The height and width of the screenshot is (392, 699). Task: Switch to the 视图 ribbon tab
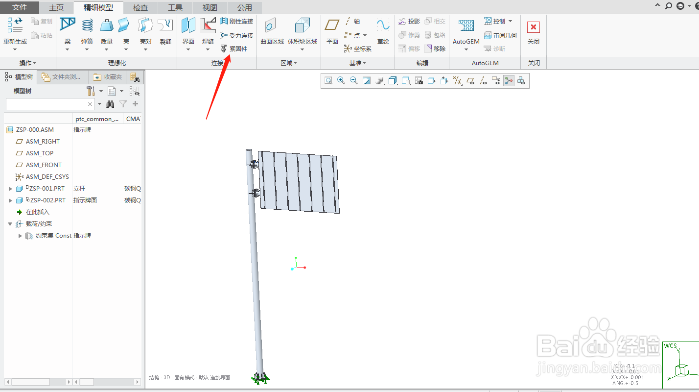point(210,7)
